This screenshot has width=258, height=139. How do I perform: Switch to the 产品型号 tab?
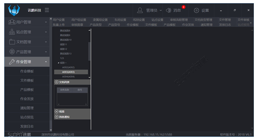pyautogui.click(x=114, y=25)
